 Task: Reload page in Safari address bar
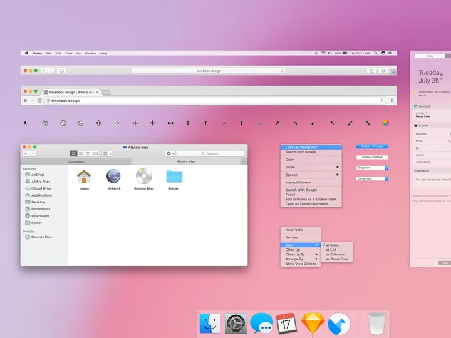pos(282,71)
